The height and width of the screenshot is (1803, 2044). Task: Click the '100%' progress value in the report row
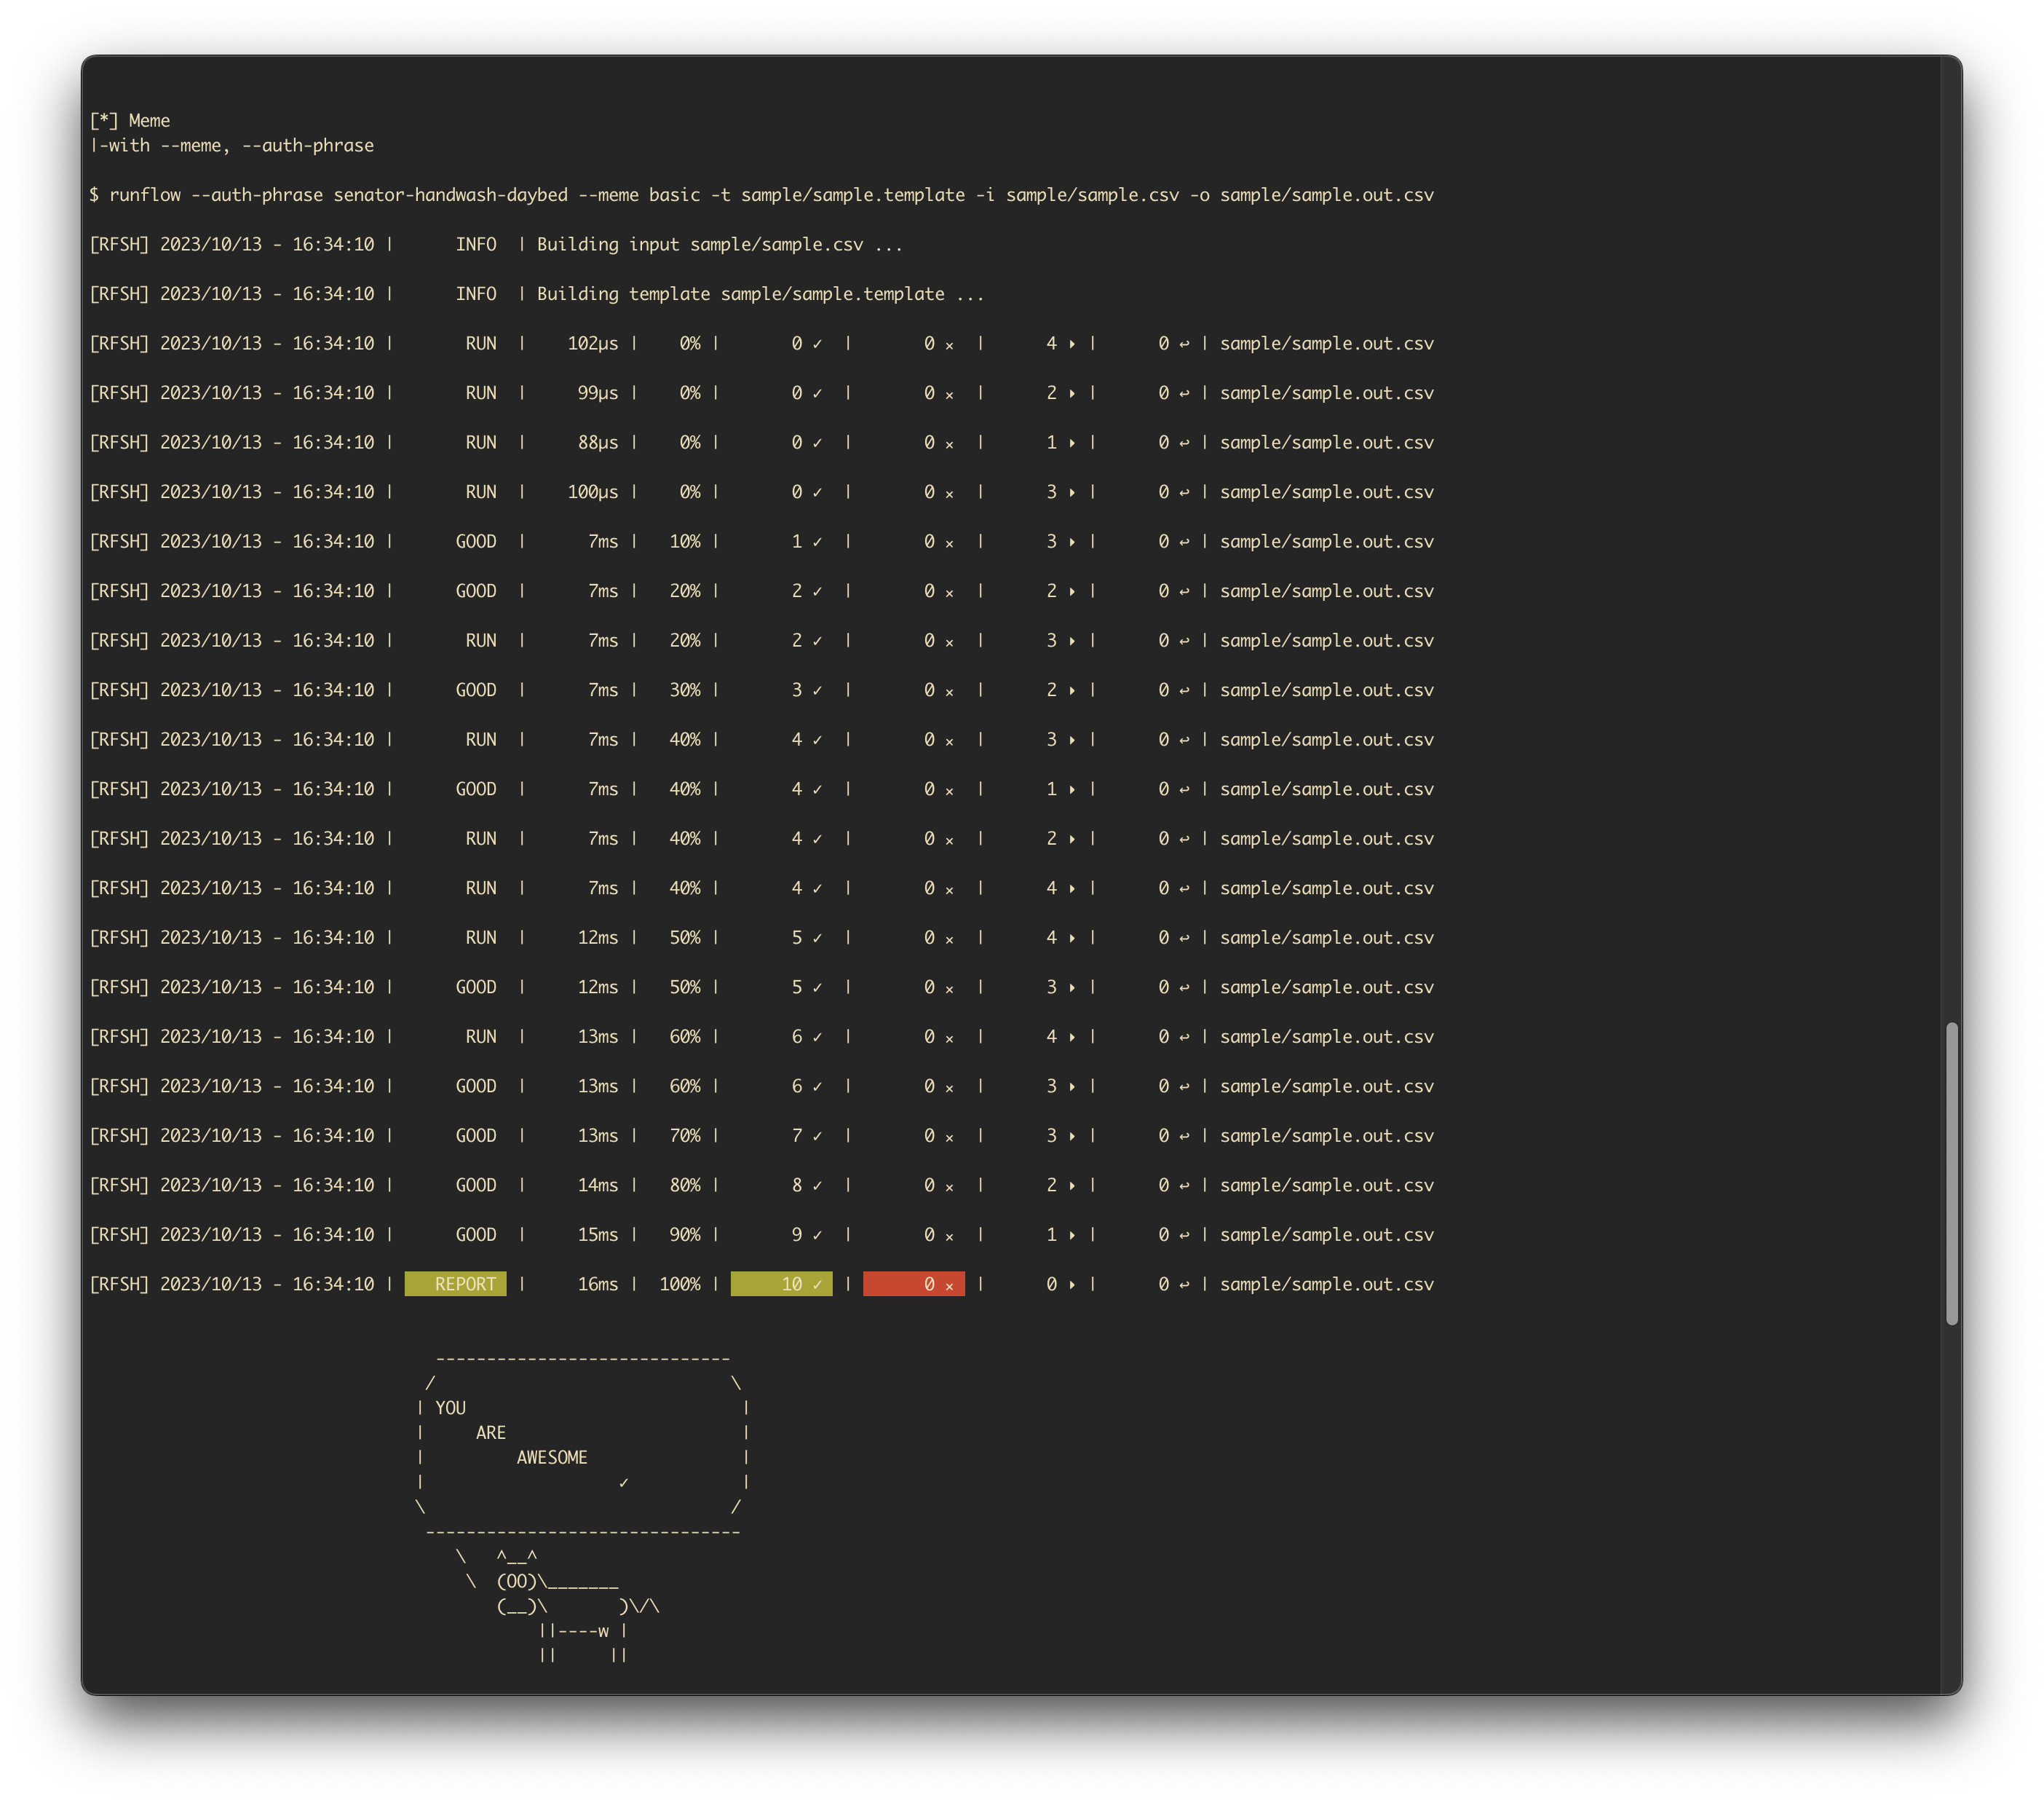click(x=680, y=1284)
